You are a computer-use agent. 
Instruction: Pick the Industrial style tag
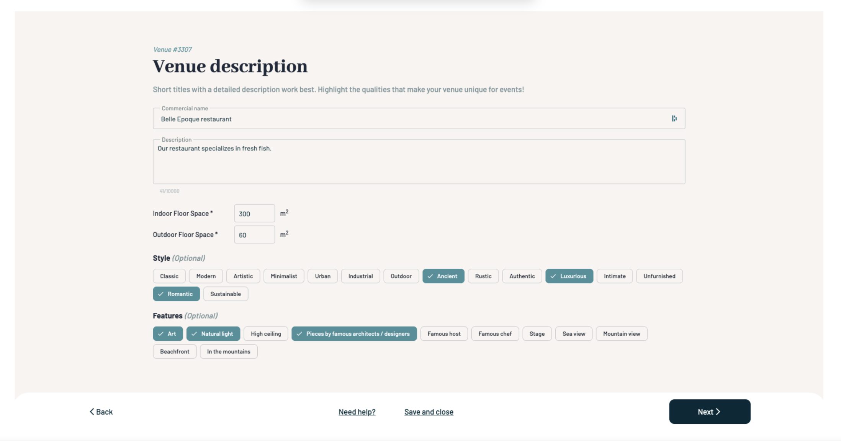coord(360,276)
